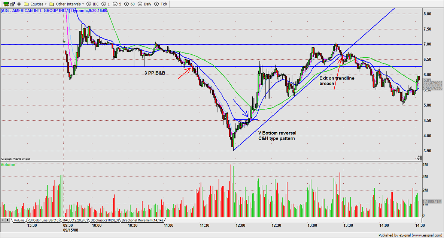Image resolution: width=444 pixels, height=238 pixels.
Task: Click the 3.50 price axis label
Action: point(427,151)
